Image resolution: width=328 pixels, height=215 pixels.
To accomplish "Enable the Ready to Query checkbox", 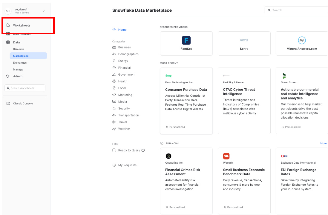I will 114,150.
